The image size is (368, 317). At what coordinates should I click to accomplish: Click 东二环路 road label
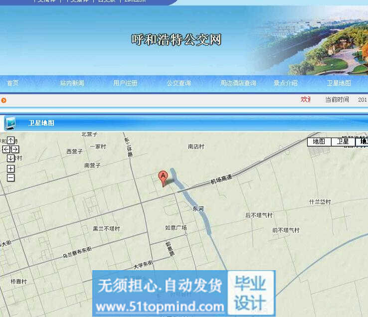tap(129, 147)
